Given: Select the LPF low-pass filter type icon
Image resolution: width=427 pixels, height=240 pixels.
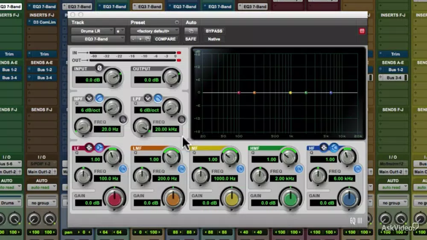Looking at the screenshot, I should pyautogui.click(x=158, y=98).
